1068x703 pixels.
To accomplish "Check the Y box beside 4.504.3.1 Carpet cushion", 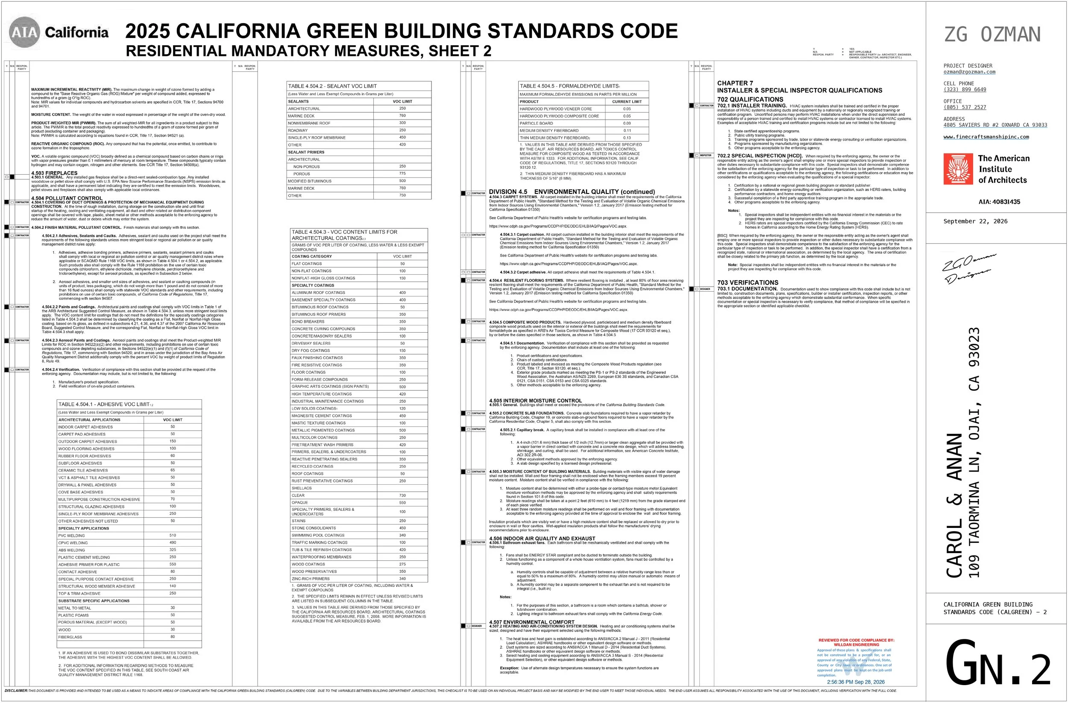I will point(463,235).
